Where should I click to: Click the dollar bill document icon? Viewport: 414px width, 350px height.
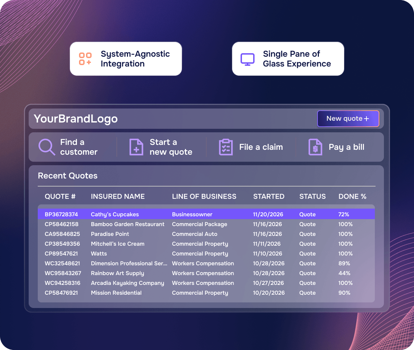[315, 147]
